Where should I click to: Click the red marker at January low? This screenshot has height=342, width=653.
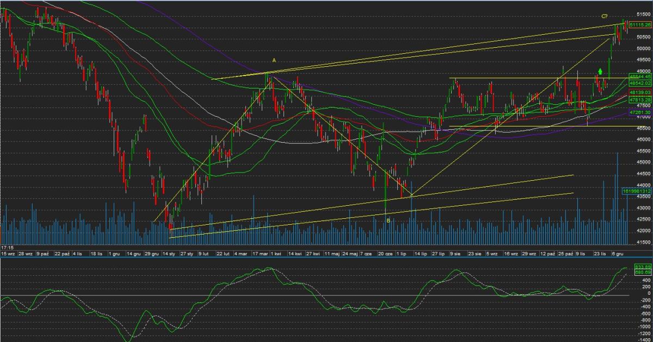click(x=170, y=226)
